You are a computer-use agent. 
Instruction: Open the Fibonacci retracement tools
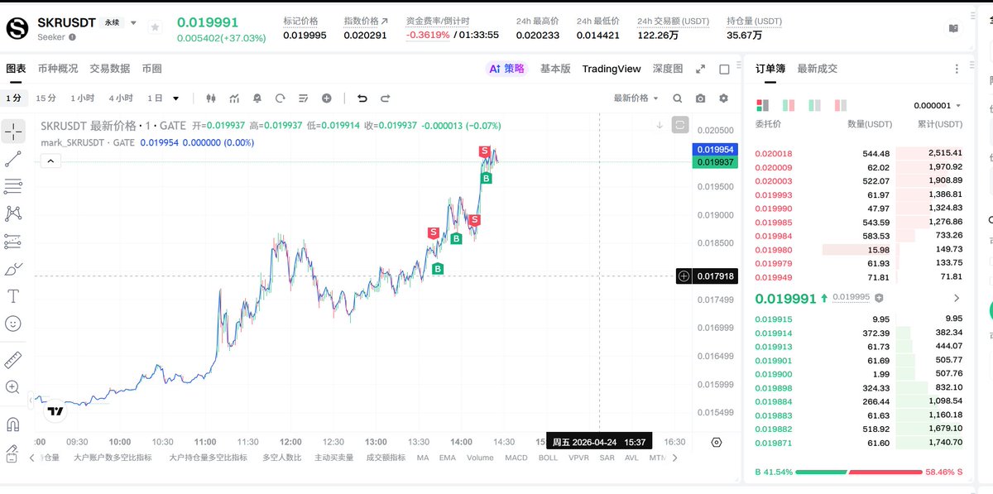click(13, 186)
